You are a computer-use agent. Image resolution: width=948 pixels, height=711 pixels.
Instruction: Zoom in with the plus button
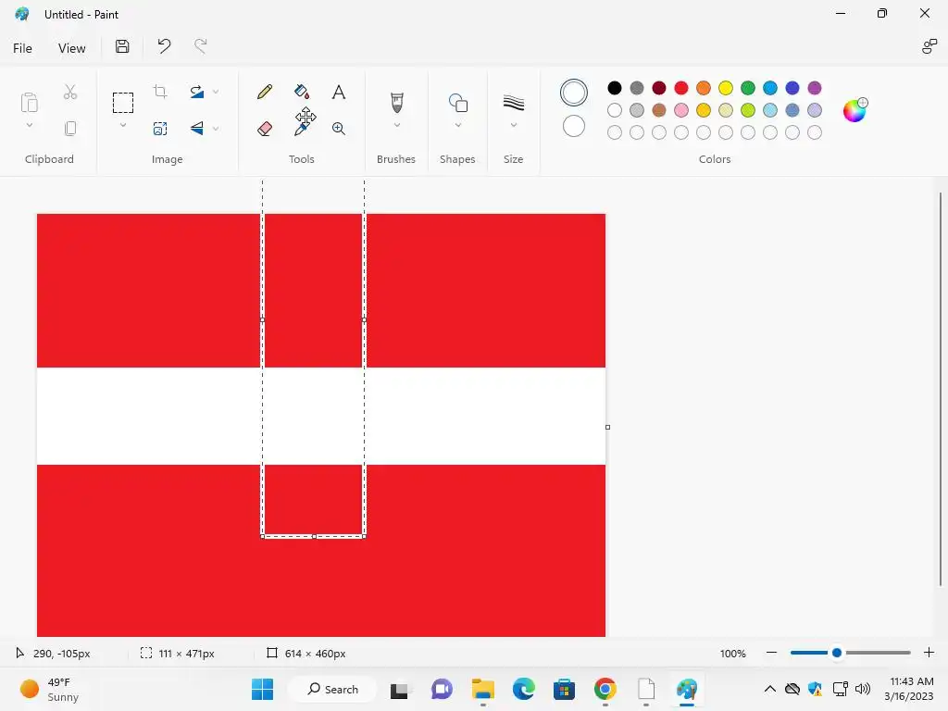click(929, 653)
